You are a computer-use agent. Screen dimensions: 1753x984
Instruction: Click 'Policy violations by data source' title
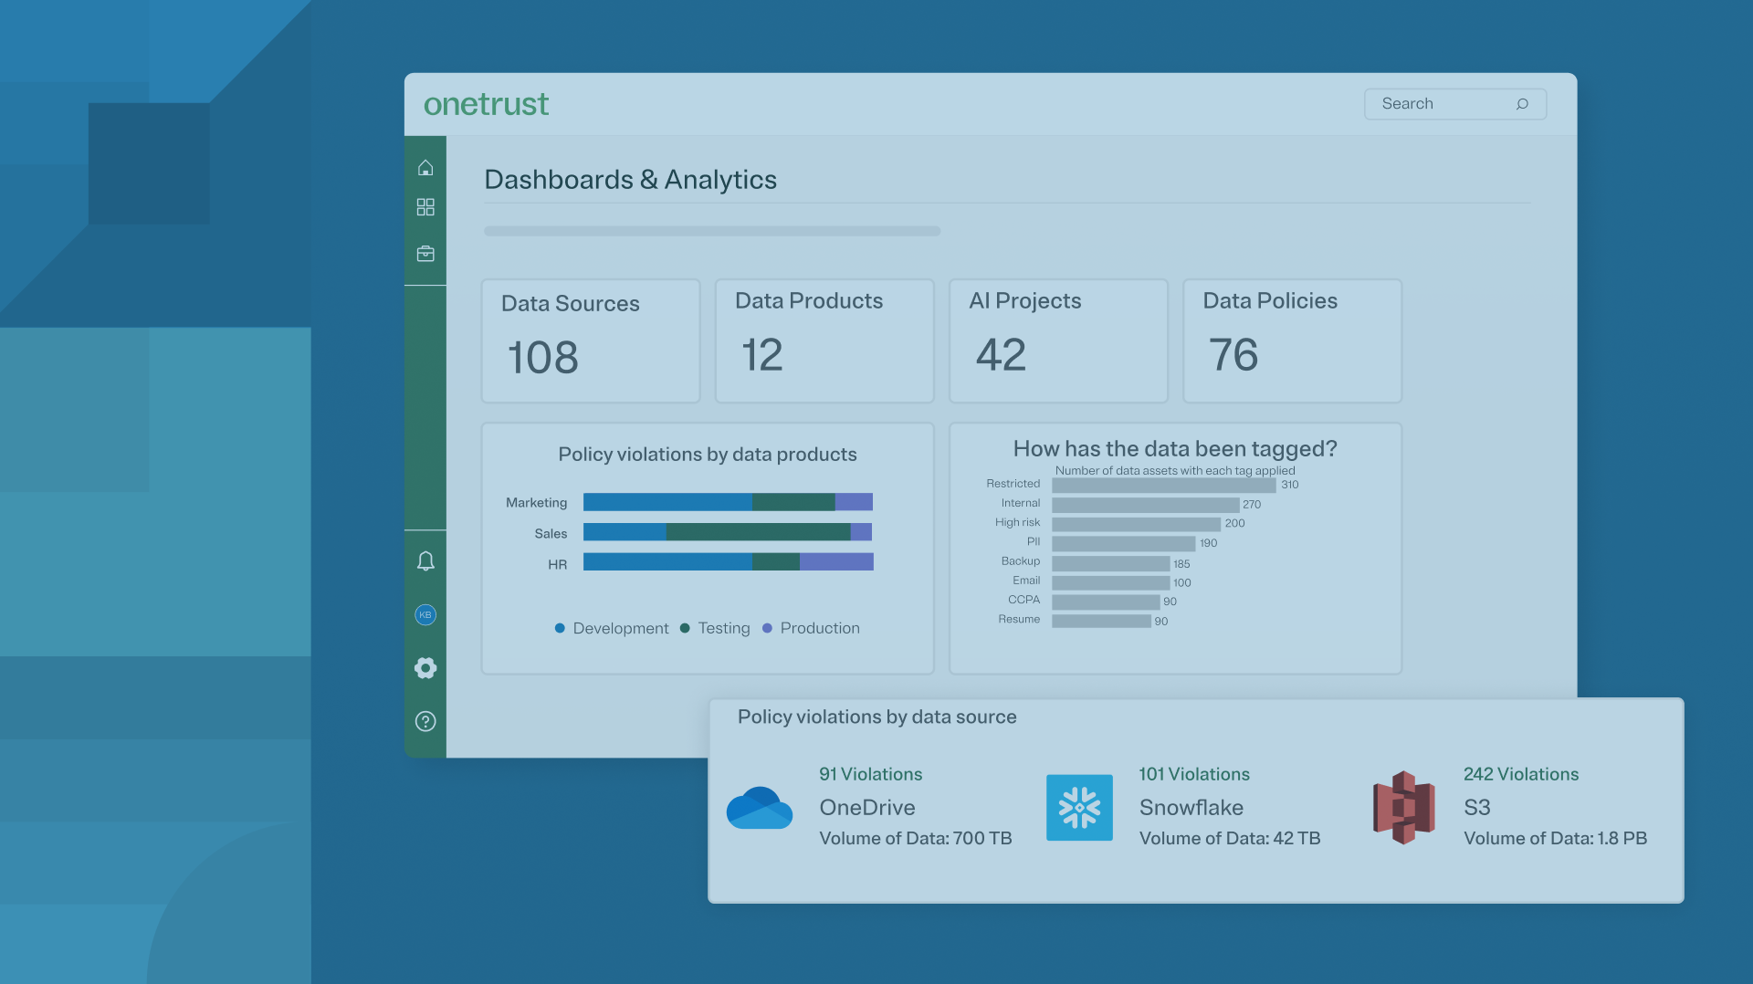tap(877, 717)
